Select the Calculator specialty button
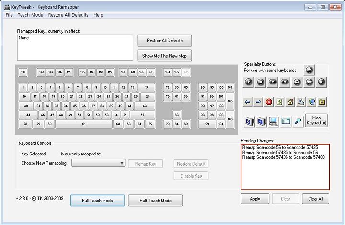This screenshot has height=225, width=345. coord(286,121)
